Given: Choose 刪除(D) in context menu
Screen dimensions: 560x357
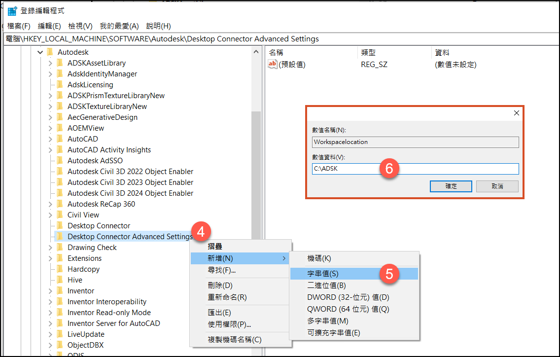Looking at the screenshot, I should coord(241,286).
